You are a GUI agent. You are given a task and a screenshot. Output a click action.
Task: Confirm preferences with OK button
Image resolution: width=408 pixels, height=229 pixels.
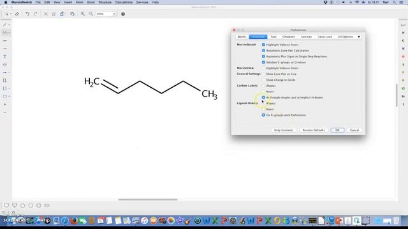[337, 130]
